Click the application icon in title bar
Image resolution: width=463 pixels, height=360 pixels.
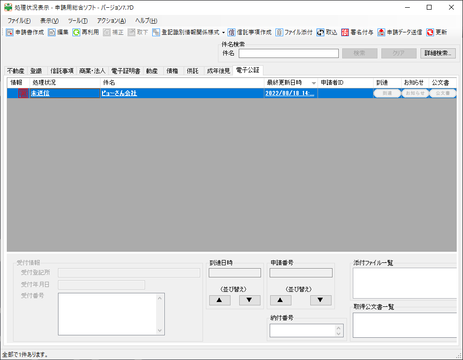tap(8, 7)
